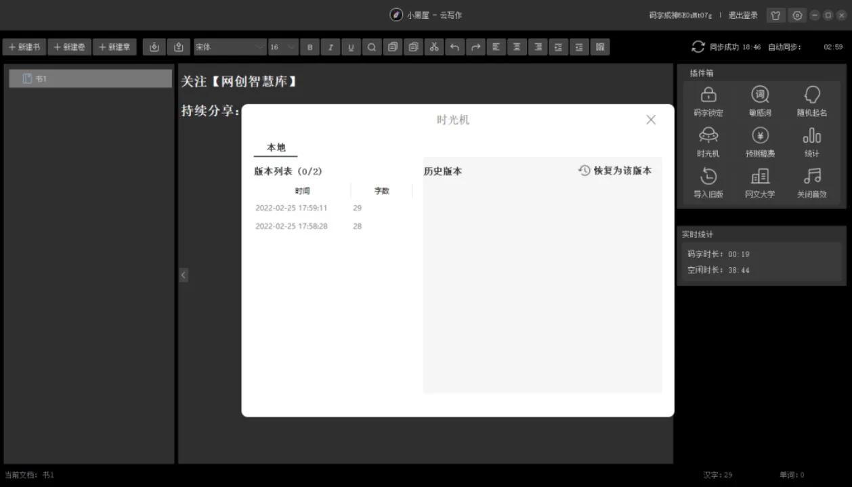
Task: Open the 敏感词 sensitive words checker
Action: (759, 101)
